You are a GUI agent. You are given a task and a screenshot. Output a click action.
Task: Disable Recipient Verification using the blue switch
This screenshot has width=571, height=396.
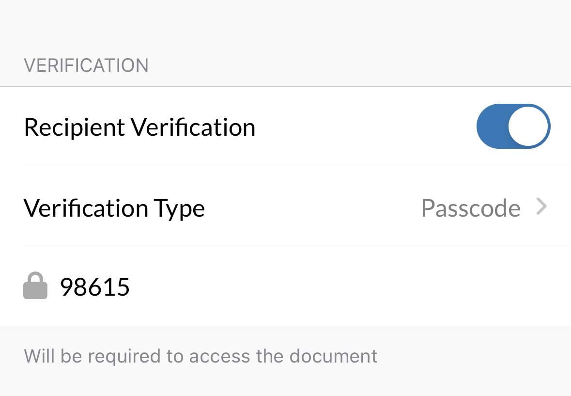pos(513,126)
